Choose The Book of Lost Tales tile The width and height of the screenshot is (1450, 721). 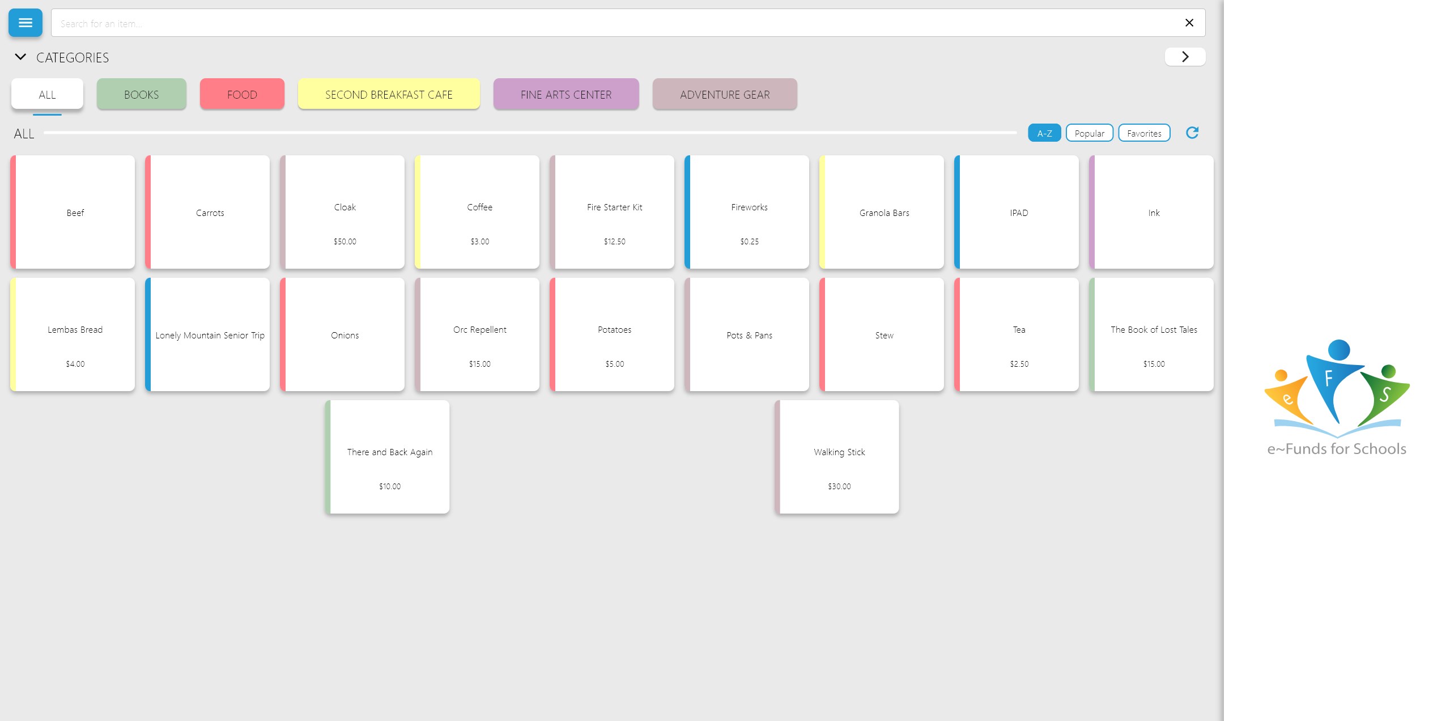point(1153,335)
